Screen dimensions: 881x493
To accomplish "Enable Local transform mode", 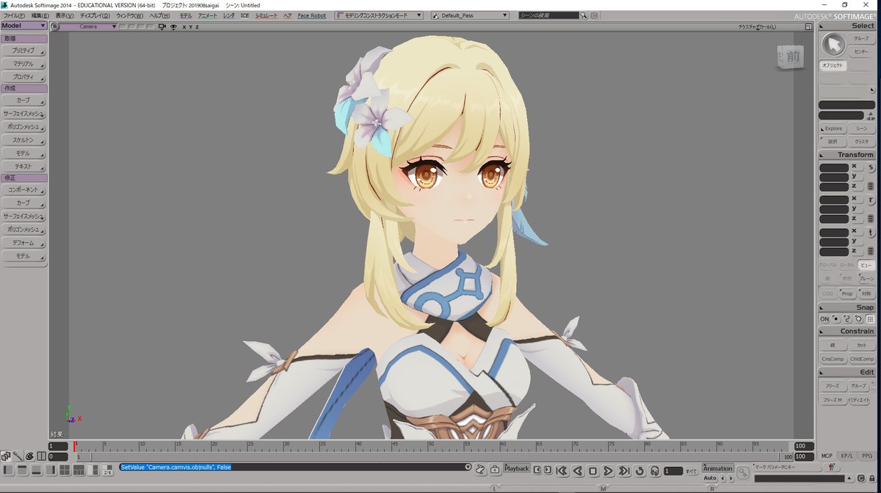I will coord(847,265).
